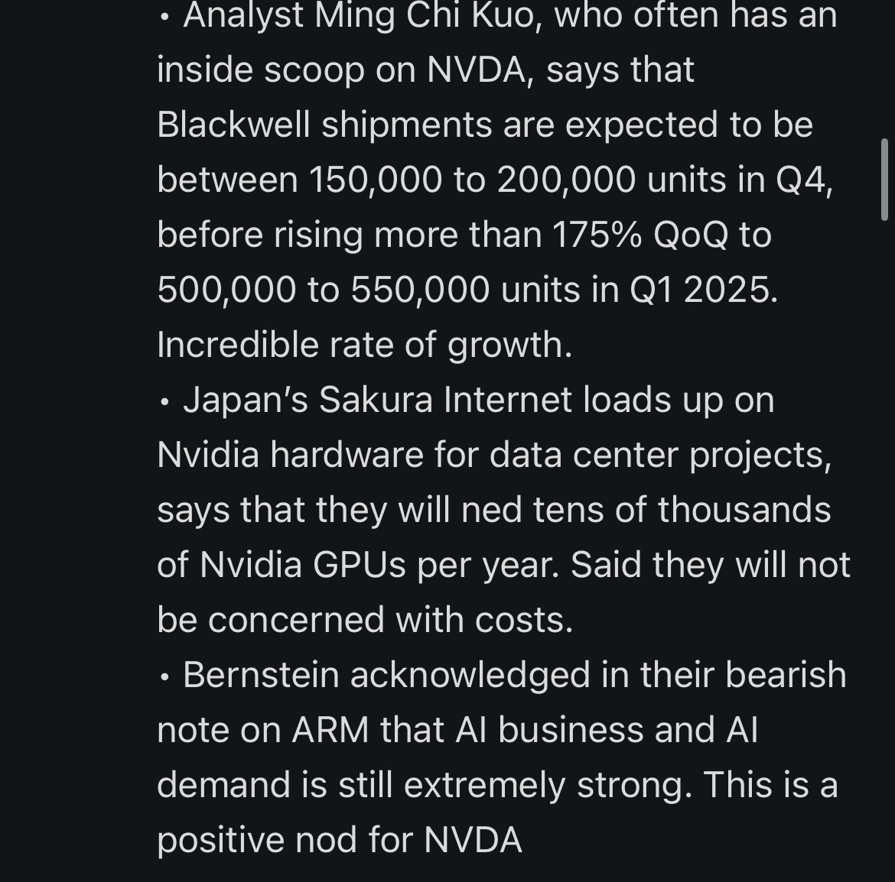Click the figure '200,000' in the text
This screenshot has height=882, width=895.
click(x=565, y=180)
